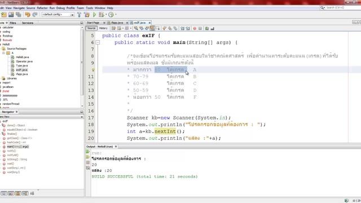Toggle the highlighted editor toolbar search icon
This screenshot has height=203, width=361.
[x=152, y=28]
